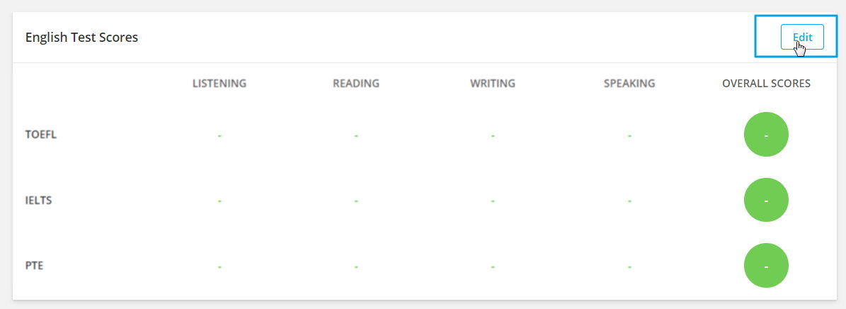
Task: Click the LISTENING column header
Action: 219,83
